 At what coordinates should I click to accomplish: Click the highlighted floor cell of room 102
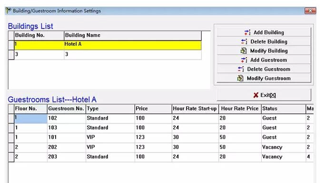point(30,119)
